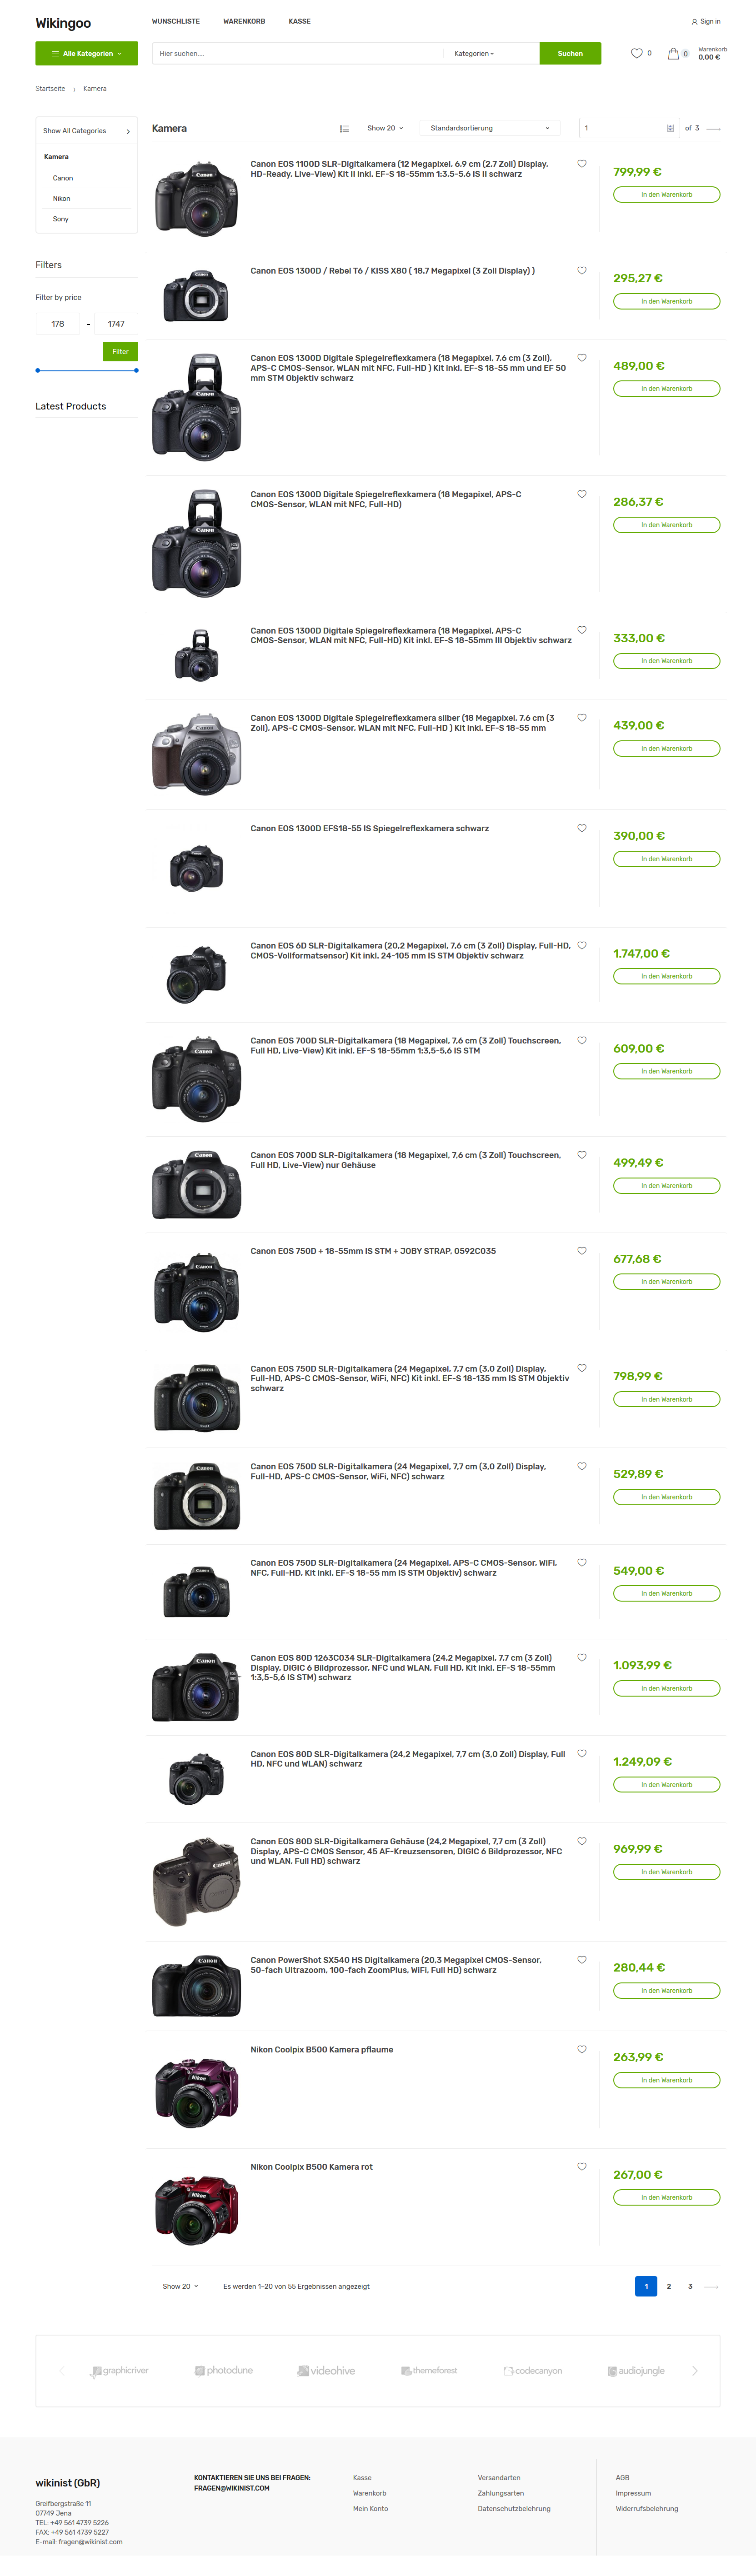756x2576 pixels.
Task: Click the green Suchen button
Action: tap(570, 53)
